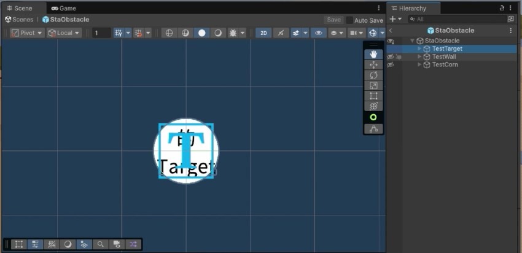Click the magnifier icon in bottom overlay toolbar
This screenshot has height=253, width=522.
[x=100, y=244]
